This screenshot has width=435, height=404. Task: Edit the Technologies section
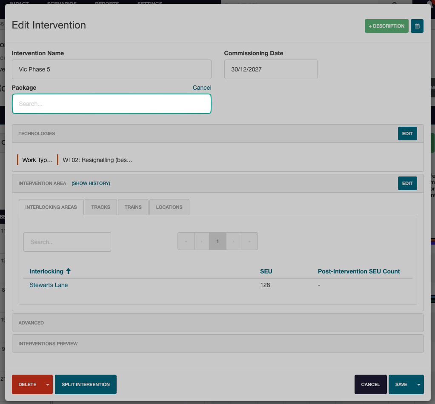[x=407, y=134]
